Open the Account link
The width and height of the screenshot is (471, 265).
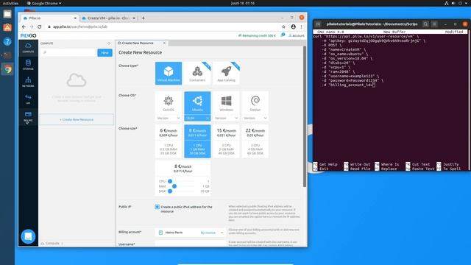click(x=297, y=35)
